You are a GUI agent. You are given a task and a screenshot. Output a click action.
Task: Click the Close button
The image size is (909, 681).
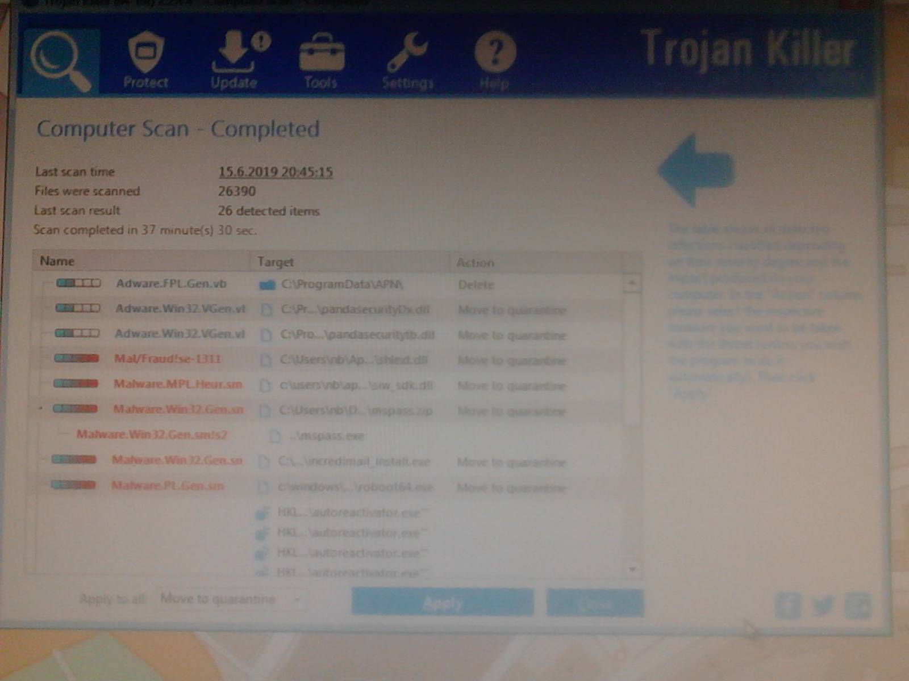(595, 603)
